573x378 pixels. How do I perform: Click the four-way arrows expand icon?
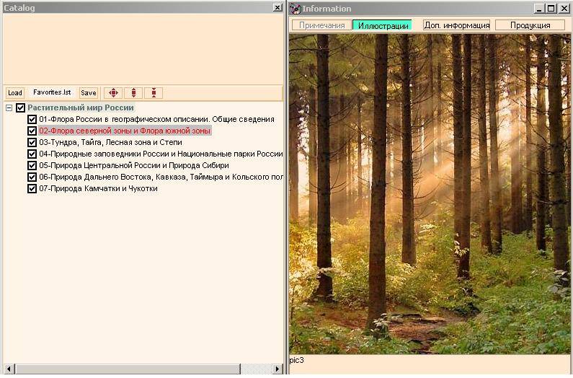(x=113, y=93)
